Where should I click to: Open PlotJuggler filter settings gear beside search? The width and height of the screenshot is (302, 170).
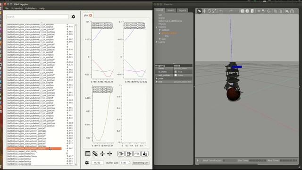(x=73, y=17)
